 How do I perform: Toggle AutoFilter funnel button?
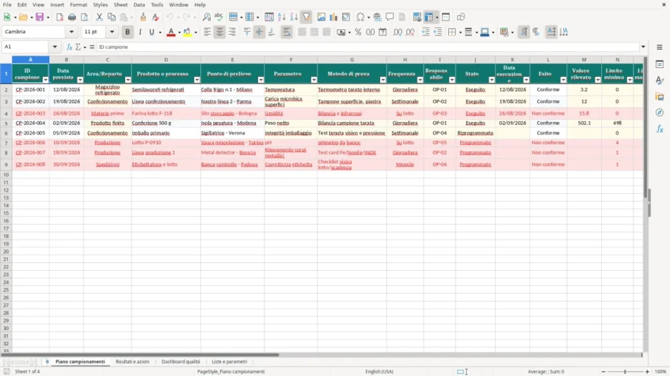pyautogui.click(x=306, y=17)
